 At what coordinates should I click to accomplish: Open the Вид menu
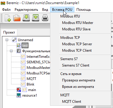click(45, 10)
